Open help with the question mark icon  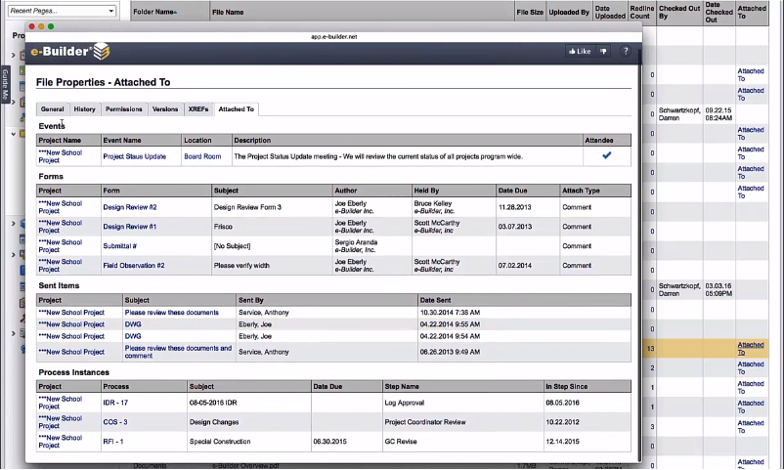coord(626,51)
